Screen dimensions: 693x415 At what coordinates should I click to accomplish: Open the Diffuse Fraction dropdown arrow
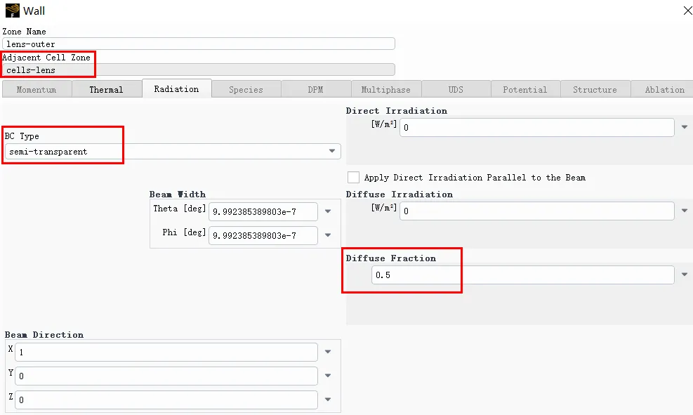click(685, 275)
